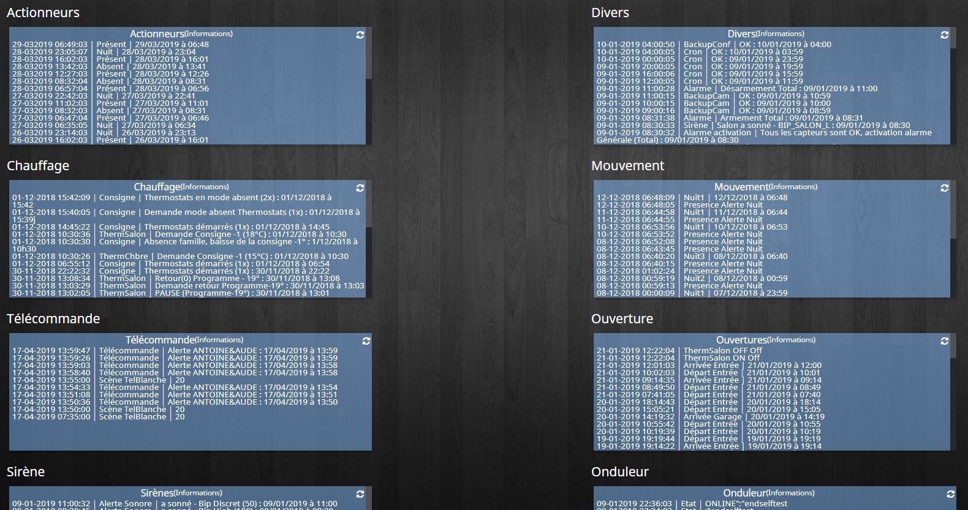Refresh the Chauffage log widget
Screen dimensions: 968x510
tap(360, 188)
